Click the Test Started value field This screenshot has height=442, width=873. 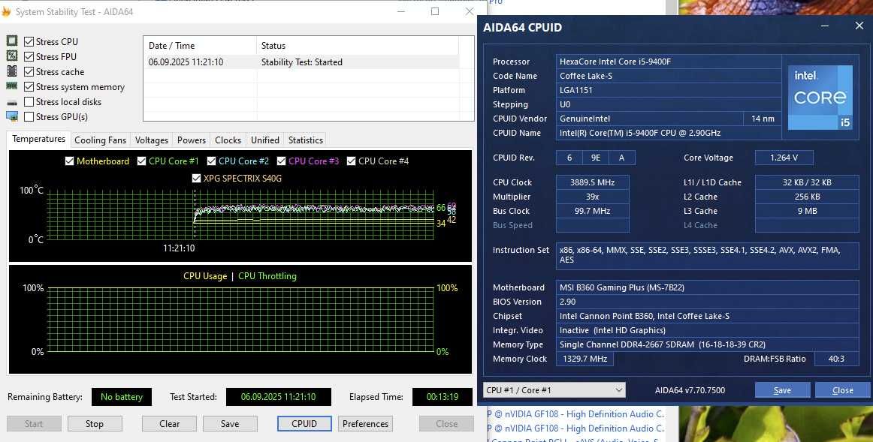tap(279, 397)
